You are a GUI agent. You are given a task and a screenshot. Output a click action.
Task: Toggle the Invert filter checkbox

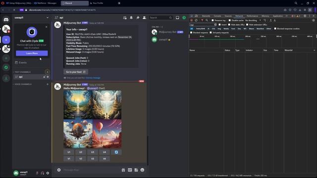click(x=219, y=25)
